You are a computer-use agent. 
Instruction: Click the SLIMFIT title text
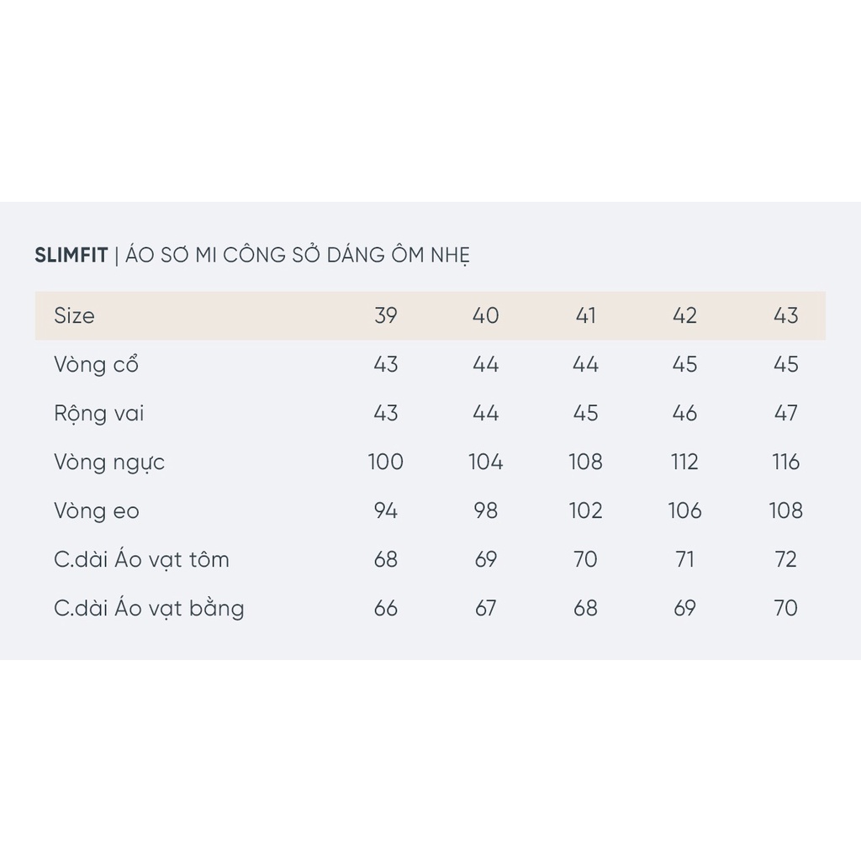coord(71,256)
